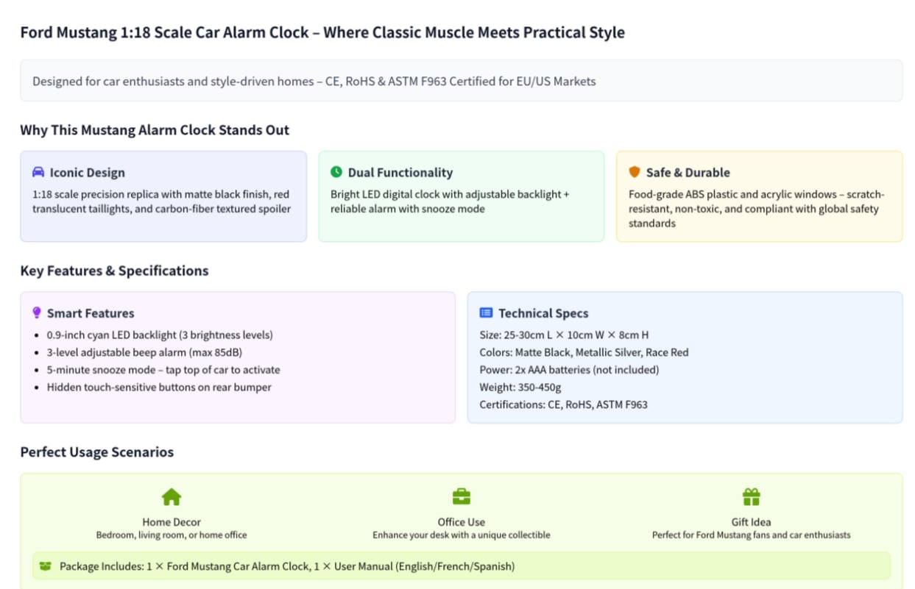Click the gift icon above Gift Idea
Viewport: 915px width, 589px height.
[x=751, y=497]
